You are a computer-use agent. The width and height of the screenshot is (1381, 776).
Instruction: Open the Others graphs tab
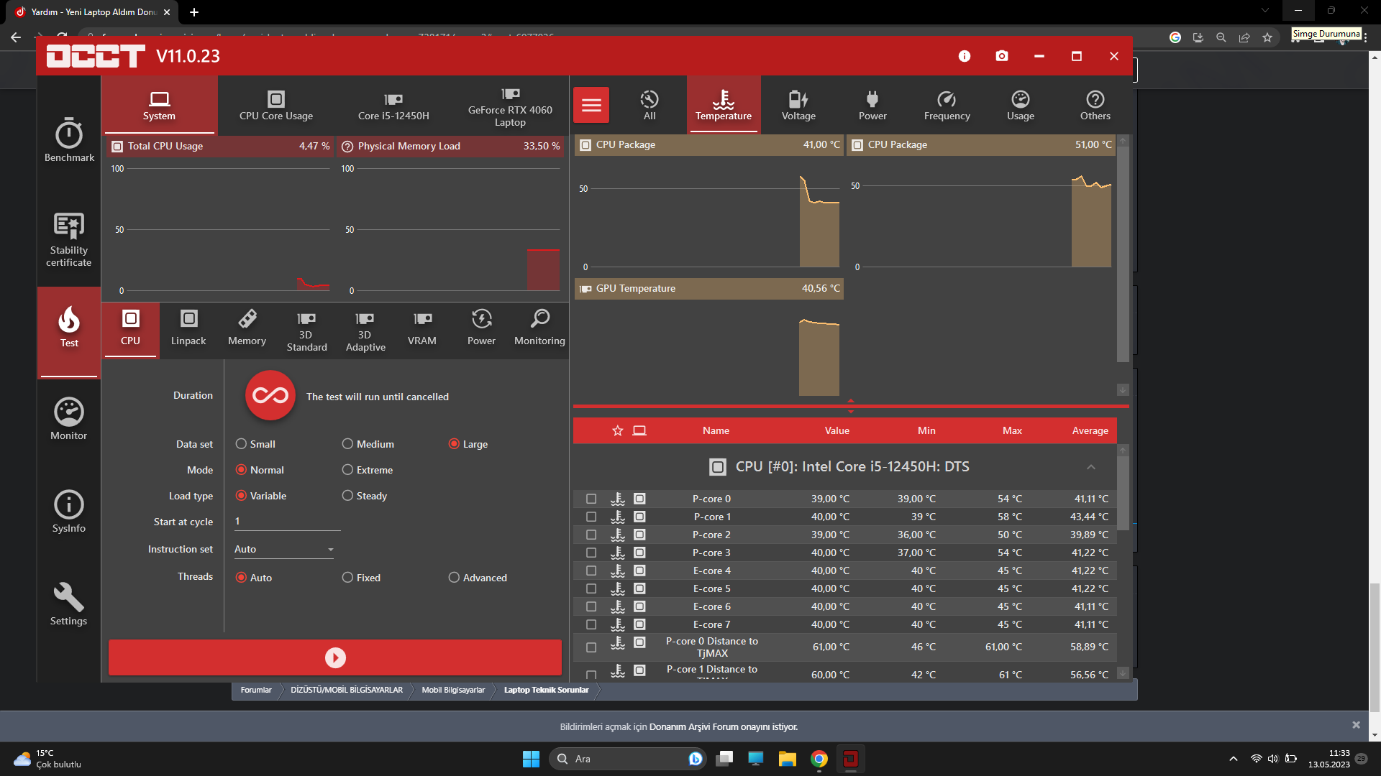1095,105
